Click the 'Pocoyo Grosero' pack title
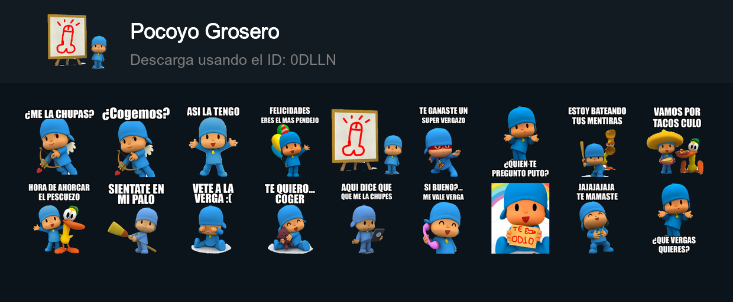733x302 pixels. (205, 32)
